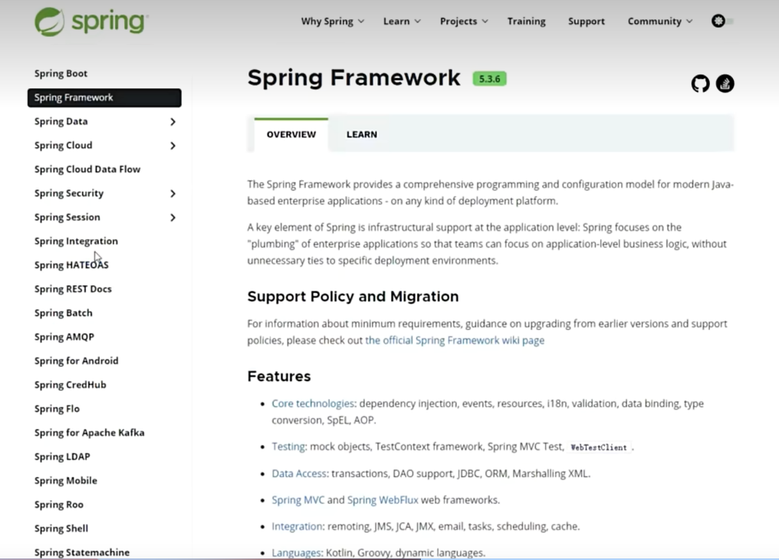This screenshot has height=560, width=779.
Task: Follow the official Spring Framework wiki page link
Action: 455,341
